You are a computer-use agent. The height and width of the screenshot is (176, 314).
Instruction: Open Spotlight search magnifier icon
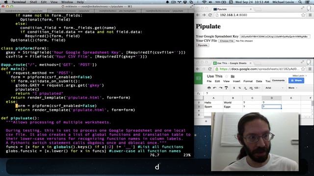click(300, 2)
